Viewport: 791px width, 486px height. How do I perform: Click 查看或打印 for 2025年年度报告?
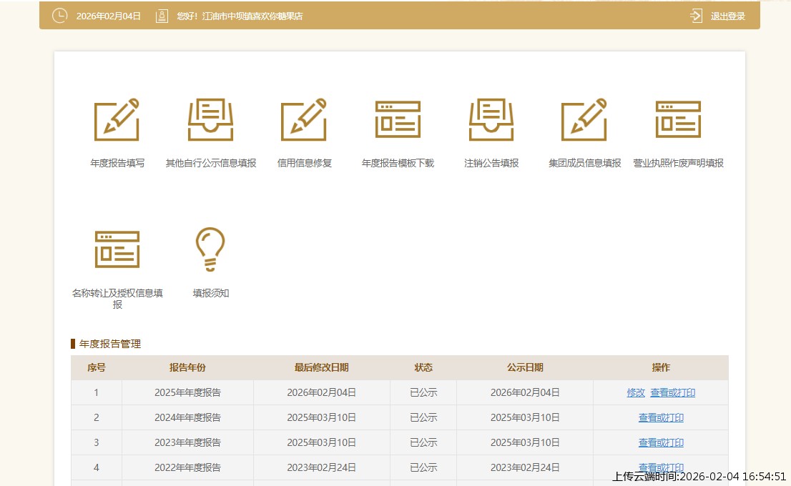pos(672,392)
